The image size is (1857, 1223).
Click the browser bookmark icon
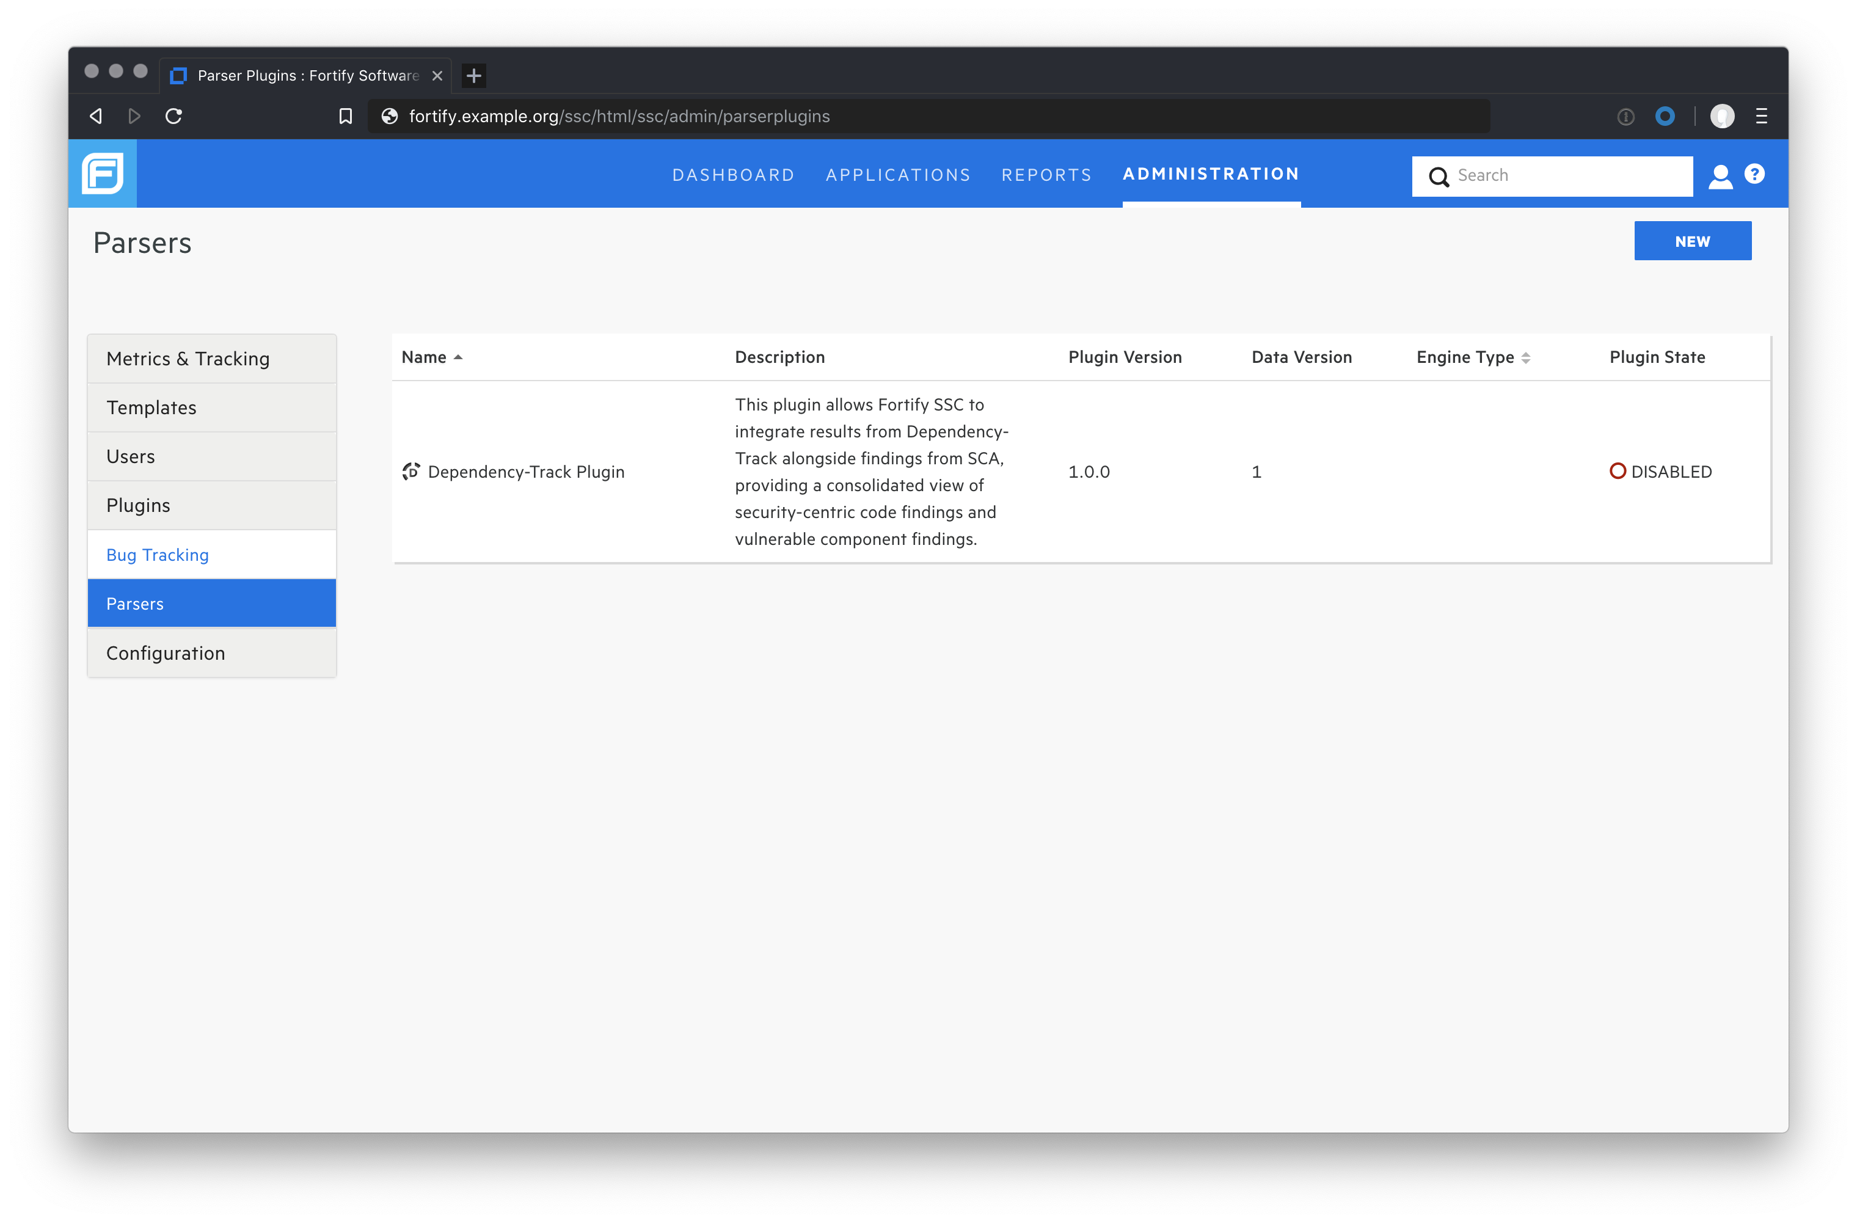click(345, 116)
